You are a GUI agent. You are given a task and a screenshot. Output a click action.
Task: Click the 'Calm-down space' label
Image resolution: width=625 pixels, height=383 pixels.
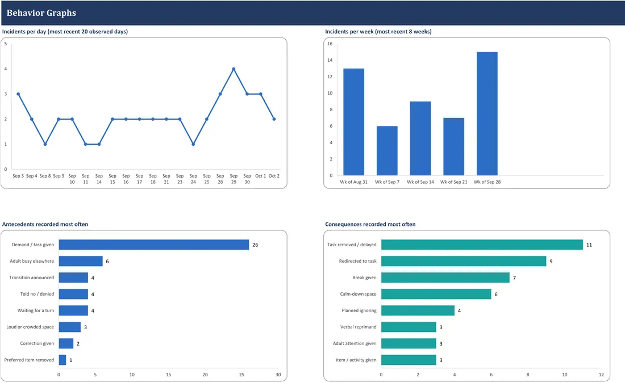[358, 294]
